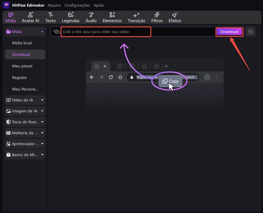The width and height of the screenshot is (263, 213).
Task: Open the Legendas subtitles tool
Action: tap(71, 17)
